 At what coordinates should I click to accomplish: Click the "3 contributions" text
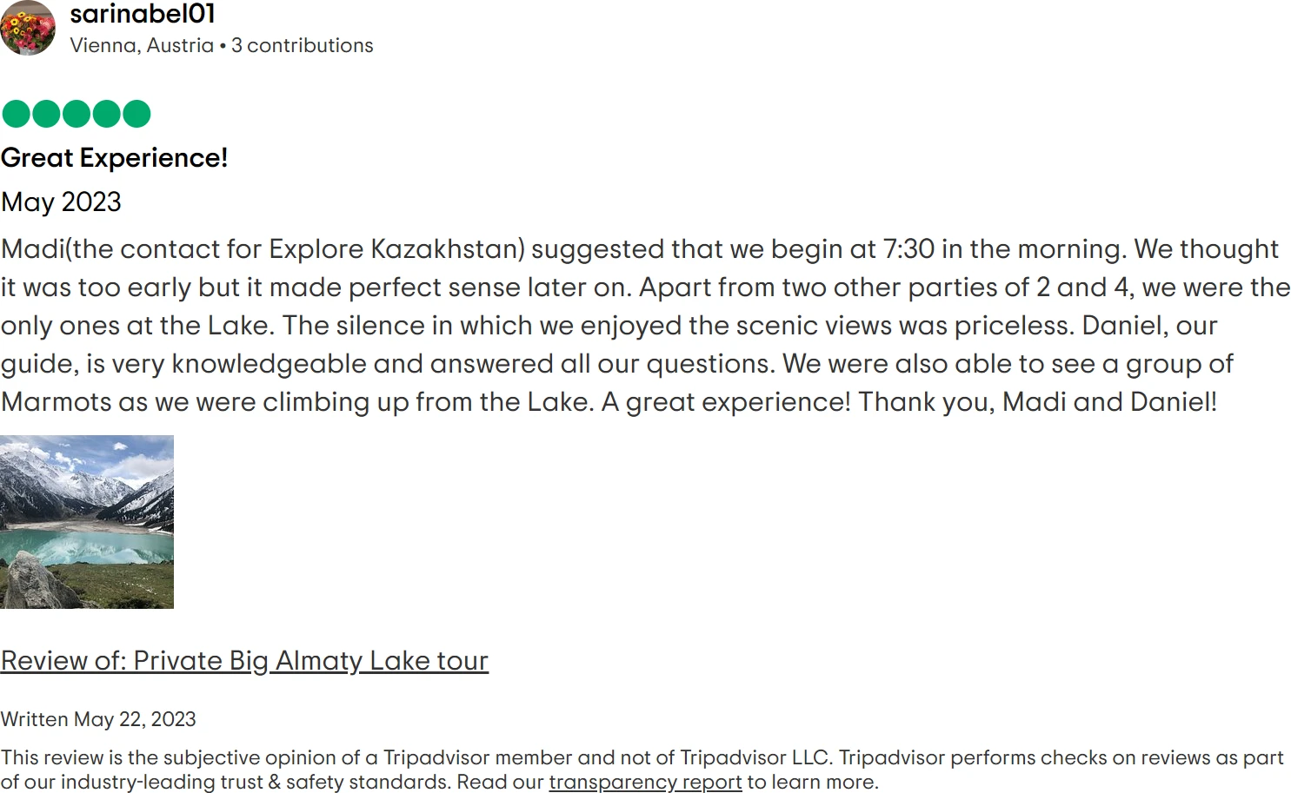click(x=302, y=45)
